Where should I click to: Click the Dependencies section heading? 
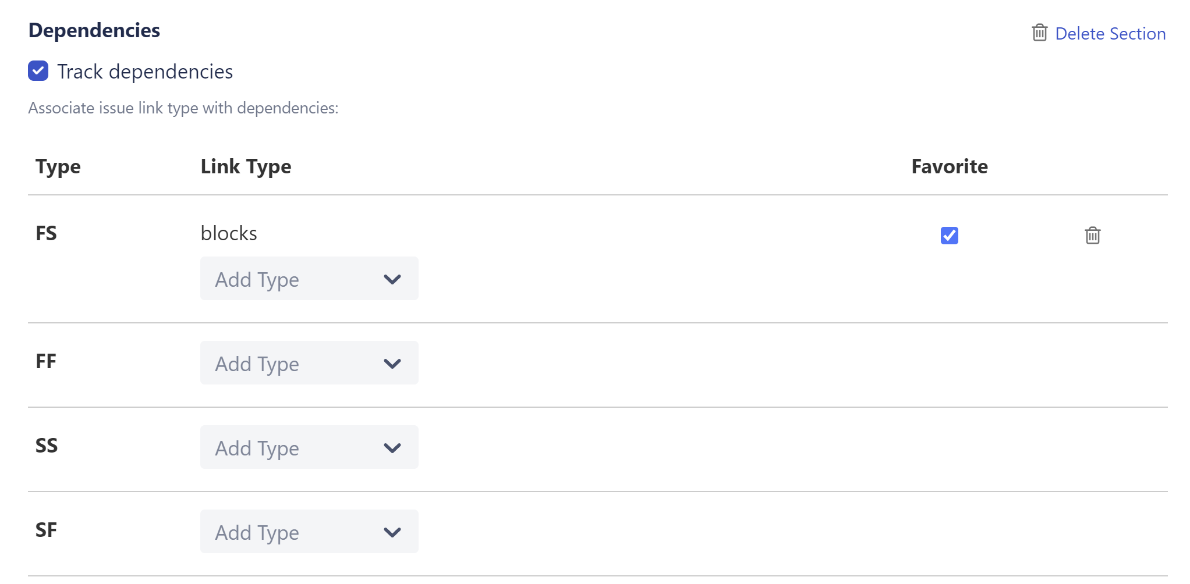pyautogui.click(x=94, y=30)
